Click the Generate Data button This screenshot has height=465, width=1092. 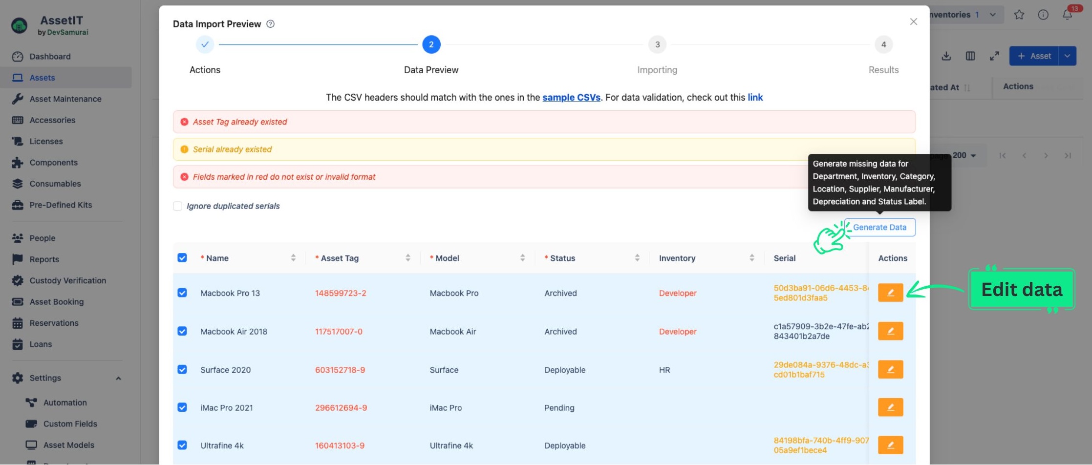[x=879, y=227]
